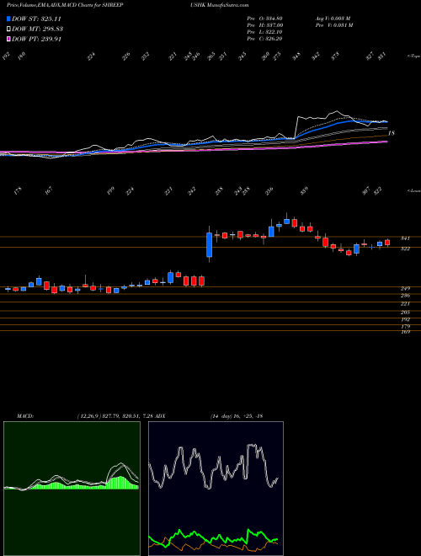The image size is (421, 556).
Task: Click the 249 price level label
Action: (x=405, y=289)
